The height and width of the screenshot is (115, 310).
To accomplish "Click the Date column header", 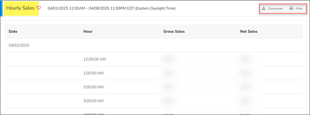I will click(x=13, y=31).
